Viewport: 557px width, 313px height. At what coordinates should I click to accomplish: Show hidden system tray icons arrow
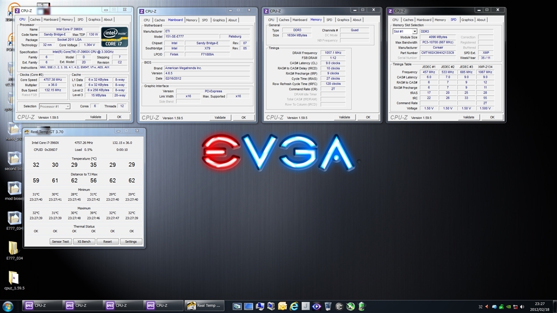[x=487, y=306]
